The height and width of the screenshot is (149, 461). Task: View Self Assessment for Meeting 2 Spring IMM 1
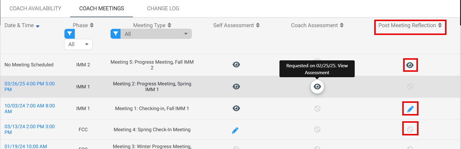(x=236, y=87)
